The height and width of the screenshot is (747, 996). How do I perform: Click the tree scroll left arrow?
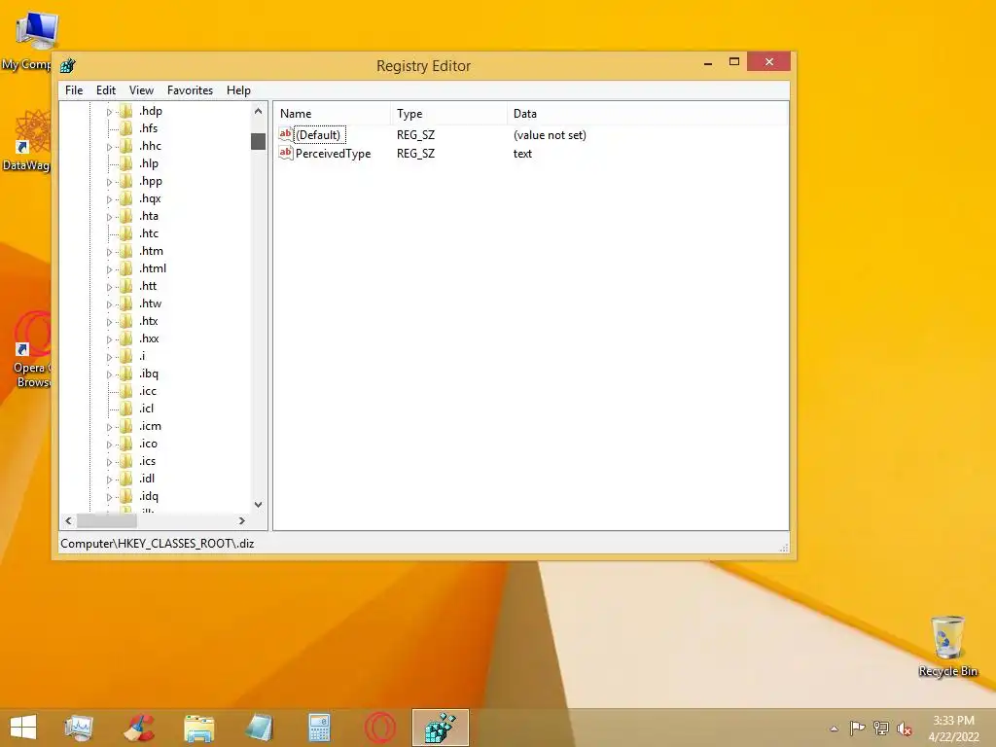69,520
